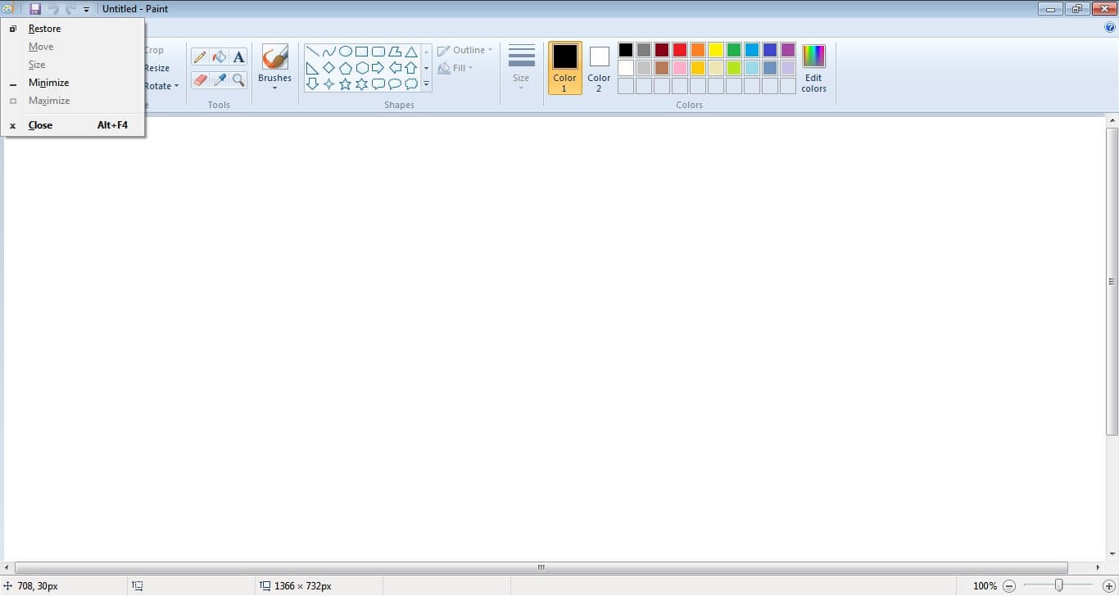This screenshot has width=1119, height=596.
Task: Select the Color picker tool
Action: coord(220,80)
